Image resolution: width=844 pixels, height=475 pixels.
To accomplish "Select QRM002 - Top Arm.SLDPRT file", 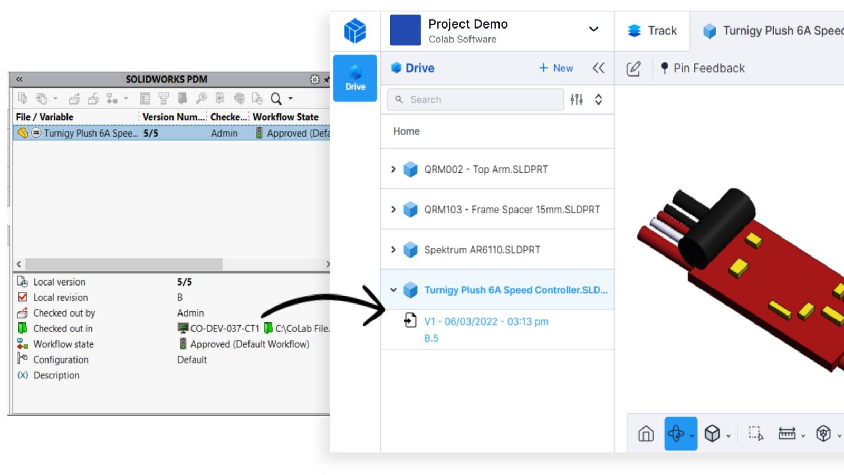I will 497,169.
